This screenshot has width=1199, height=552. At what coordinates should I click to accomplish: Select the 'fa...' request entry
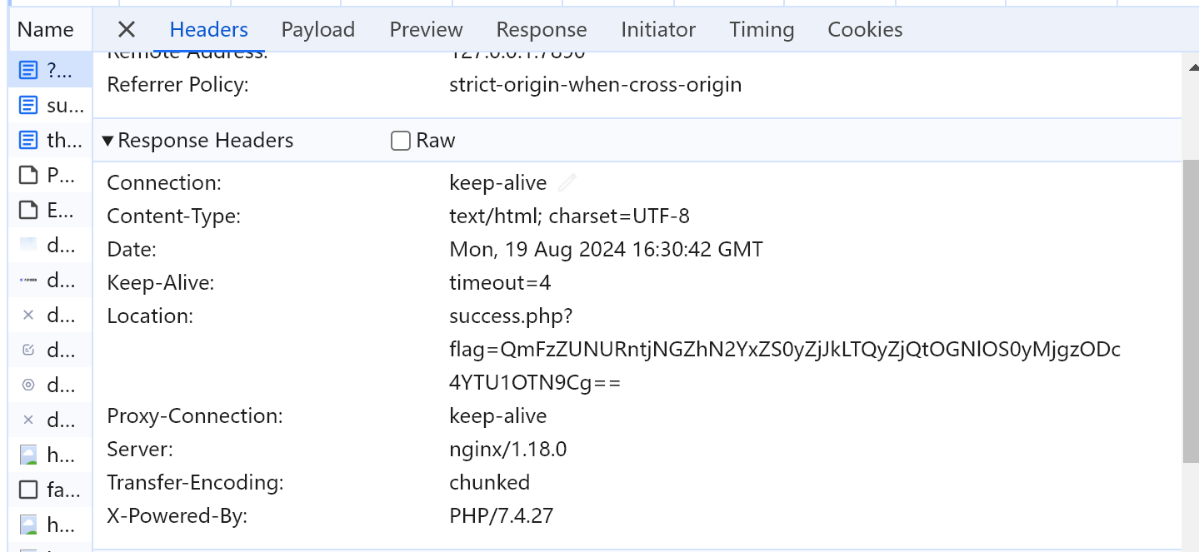(x=51, y=490)
